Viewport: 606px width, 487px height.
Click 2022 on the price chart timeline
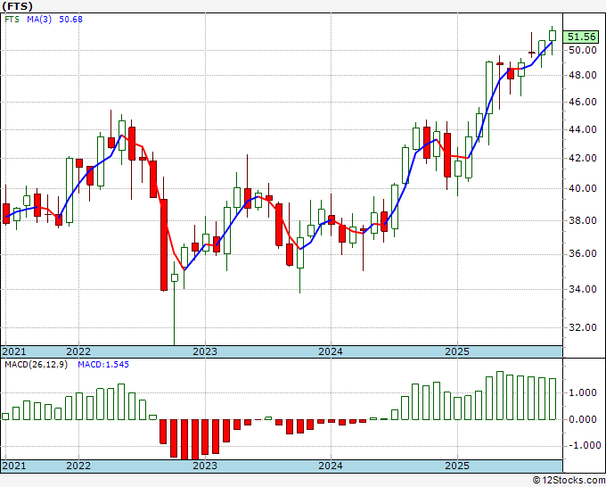78,351
